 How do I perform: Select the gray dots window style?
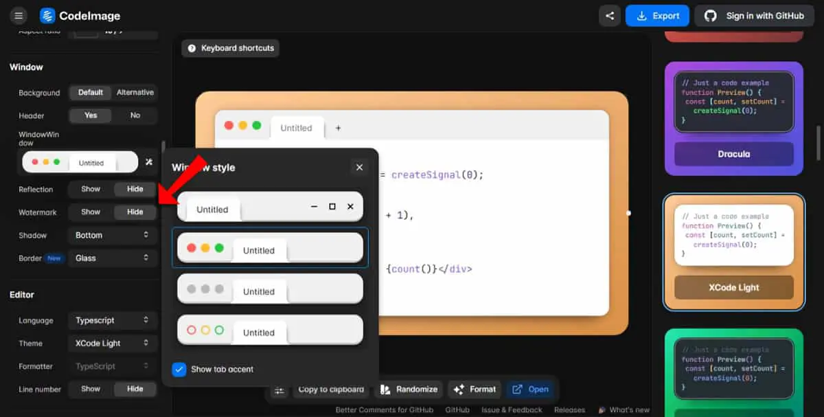pos(270,289)
